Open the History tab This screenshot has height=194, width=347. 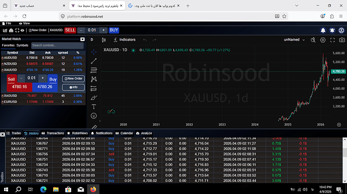[31, 133]
